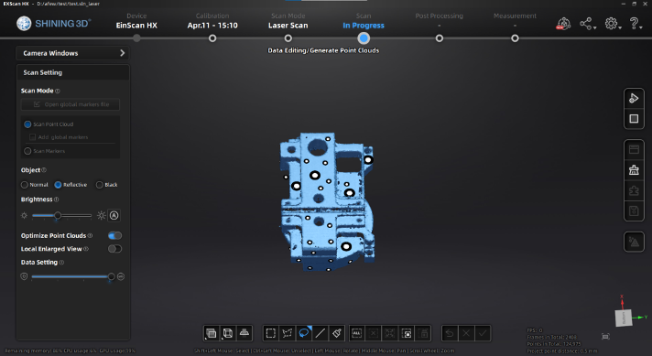Select the rectangle selection tool
Image resolution: width=652 pixels, height=356 pixels.
pyautogui.click(x=271, y=333)
